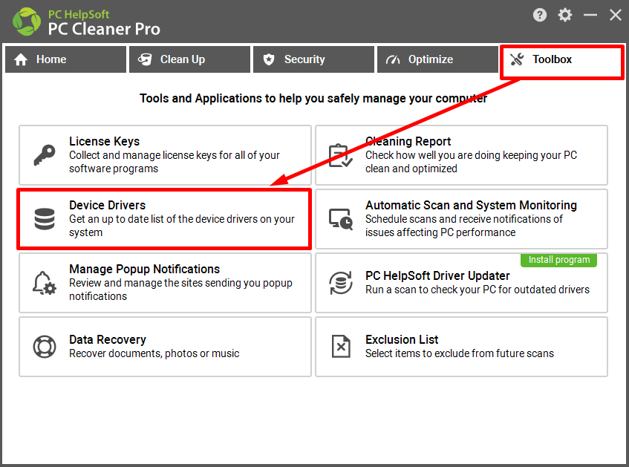Launch the Device Drivers list
This screenshot has width=629, height=467.
pyautogui.click(x=164, y=219)
